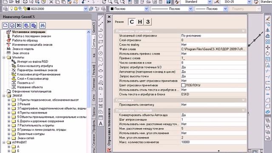The height and width of the screenshot is (153, 272).
Task: Collapse the Утилиты tree folder
Action: click(4, 57)
